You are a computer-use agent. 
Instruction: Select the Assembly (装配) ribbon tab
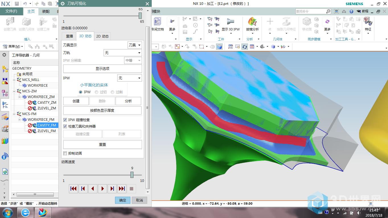[x=46, y=11]
